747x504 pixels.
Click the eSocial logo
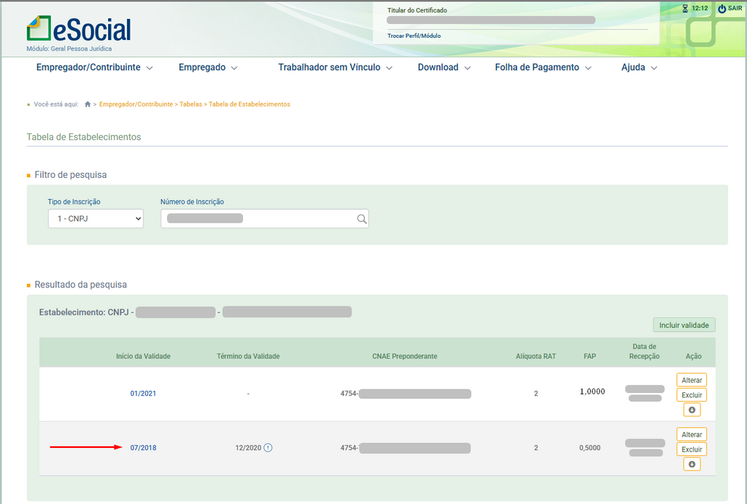pyautogui.click(x=79, y=29)
